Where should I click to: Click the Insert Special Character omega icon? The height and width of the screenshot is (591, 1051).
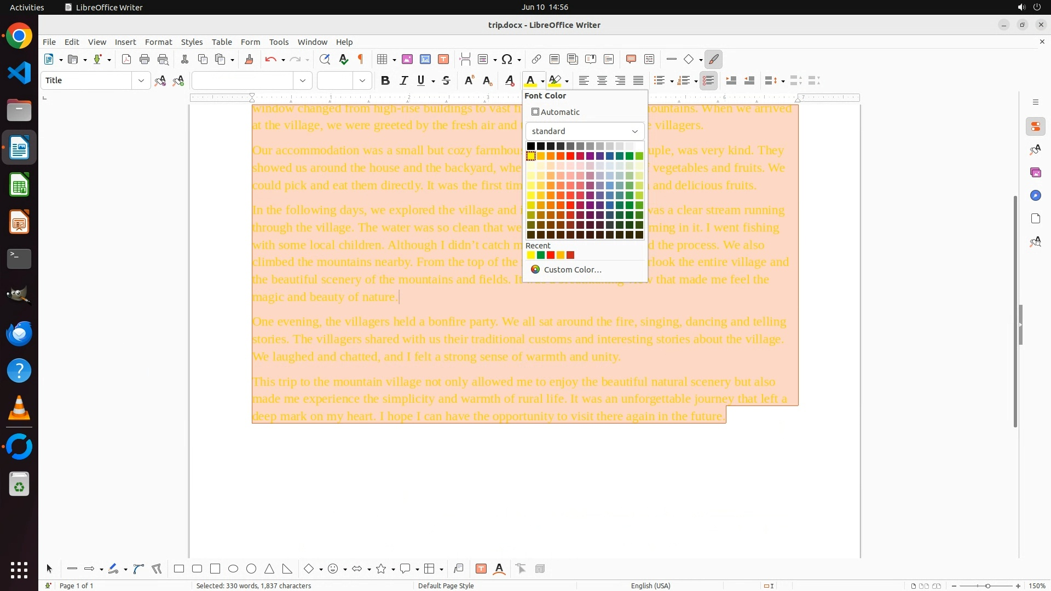507,59
